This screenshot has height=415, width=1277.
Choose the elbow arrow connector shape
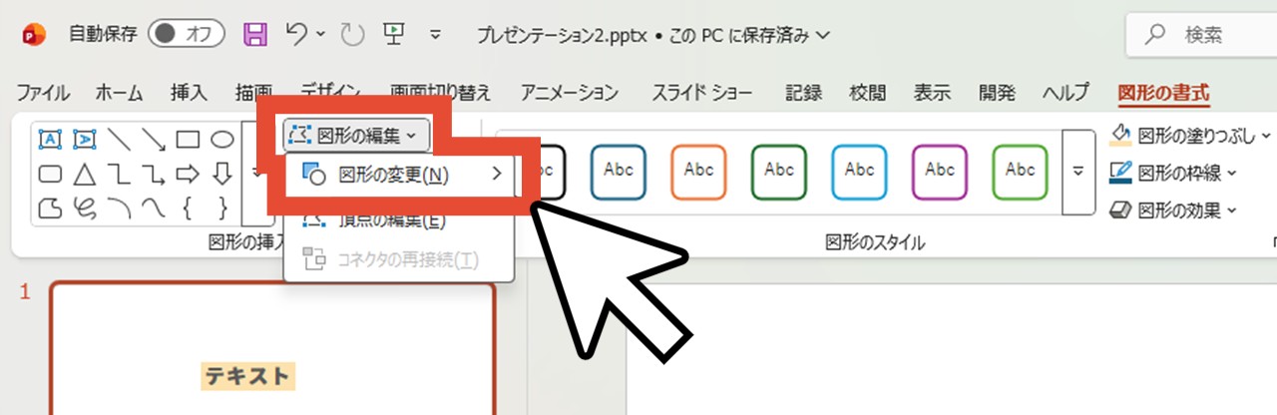click(x=154, y=175)
